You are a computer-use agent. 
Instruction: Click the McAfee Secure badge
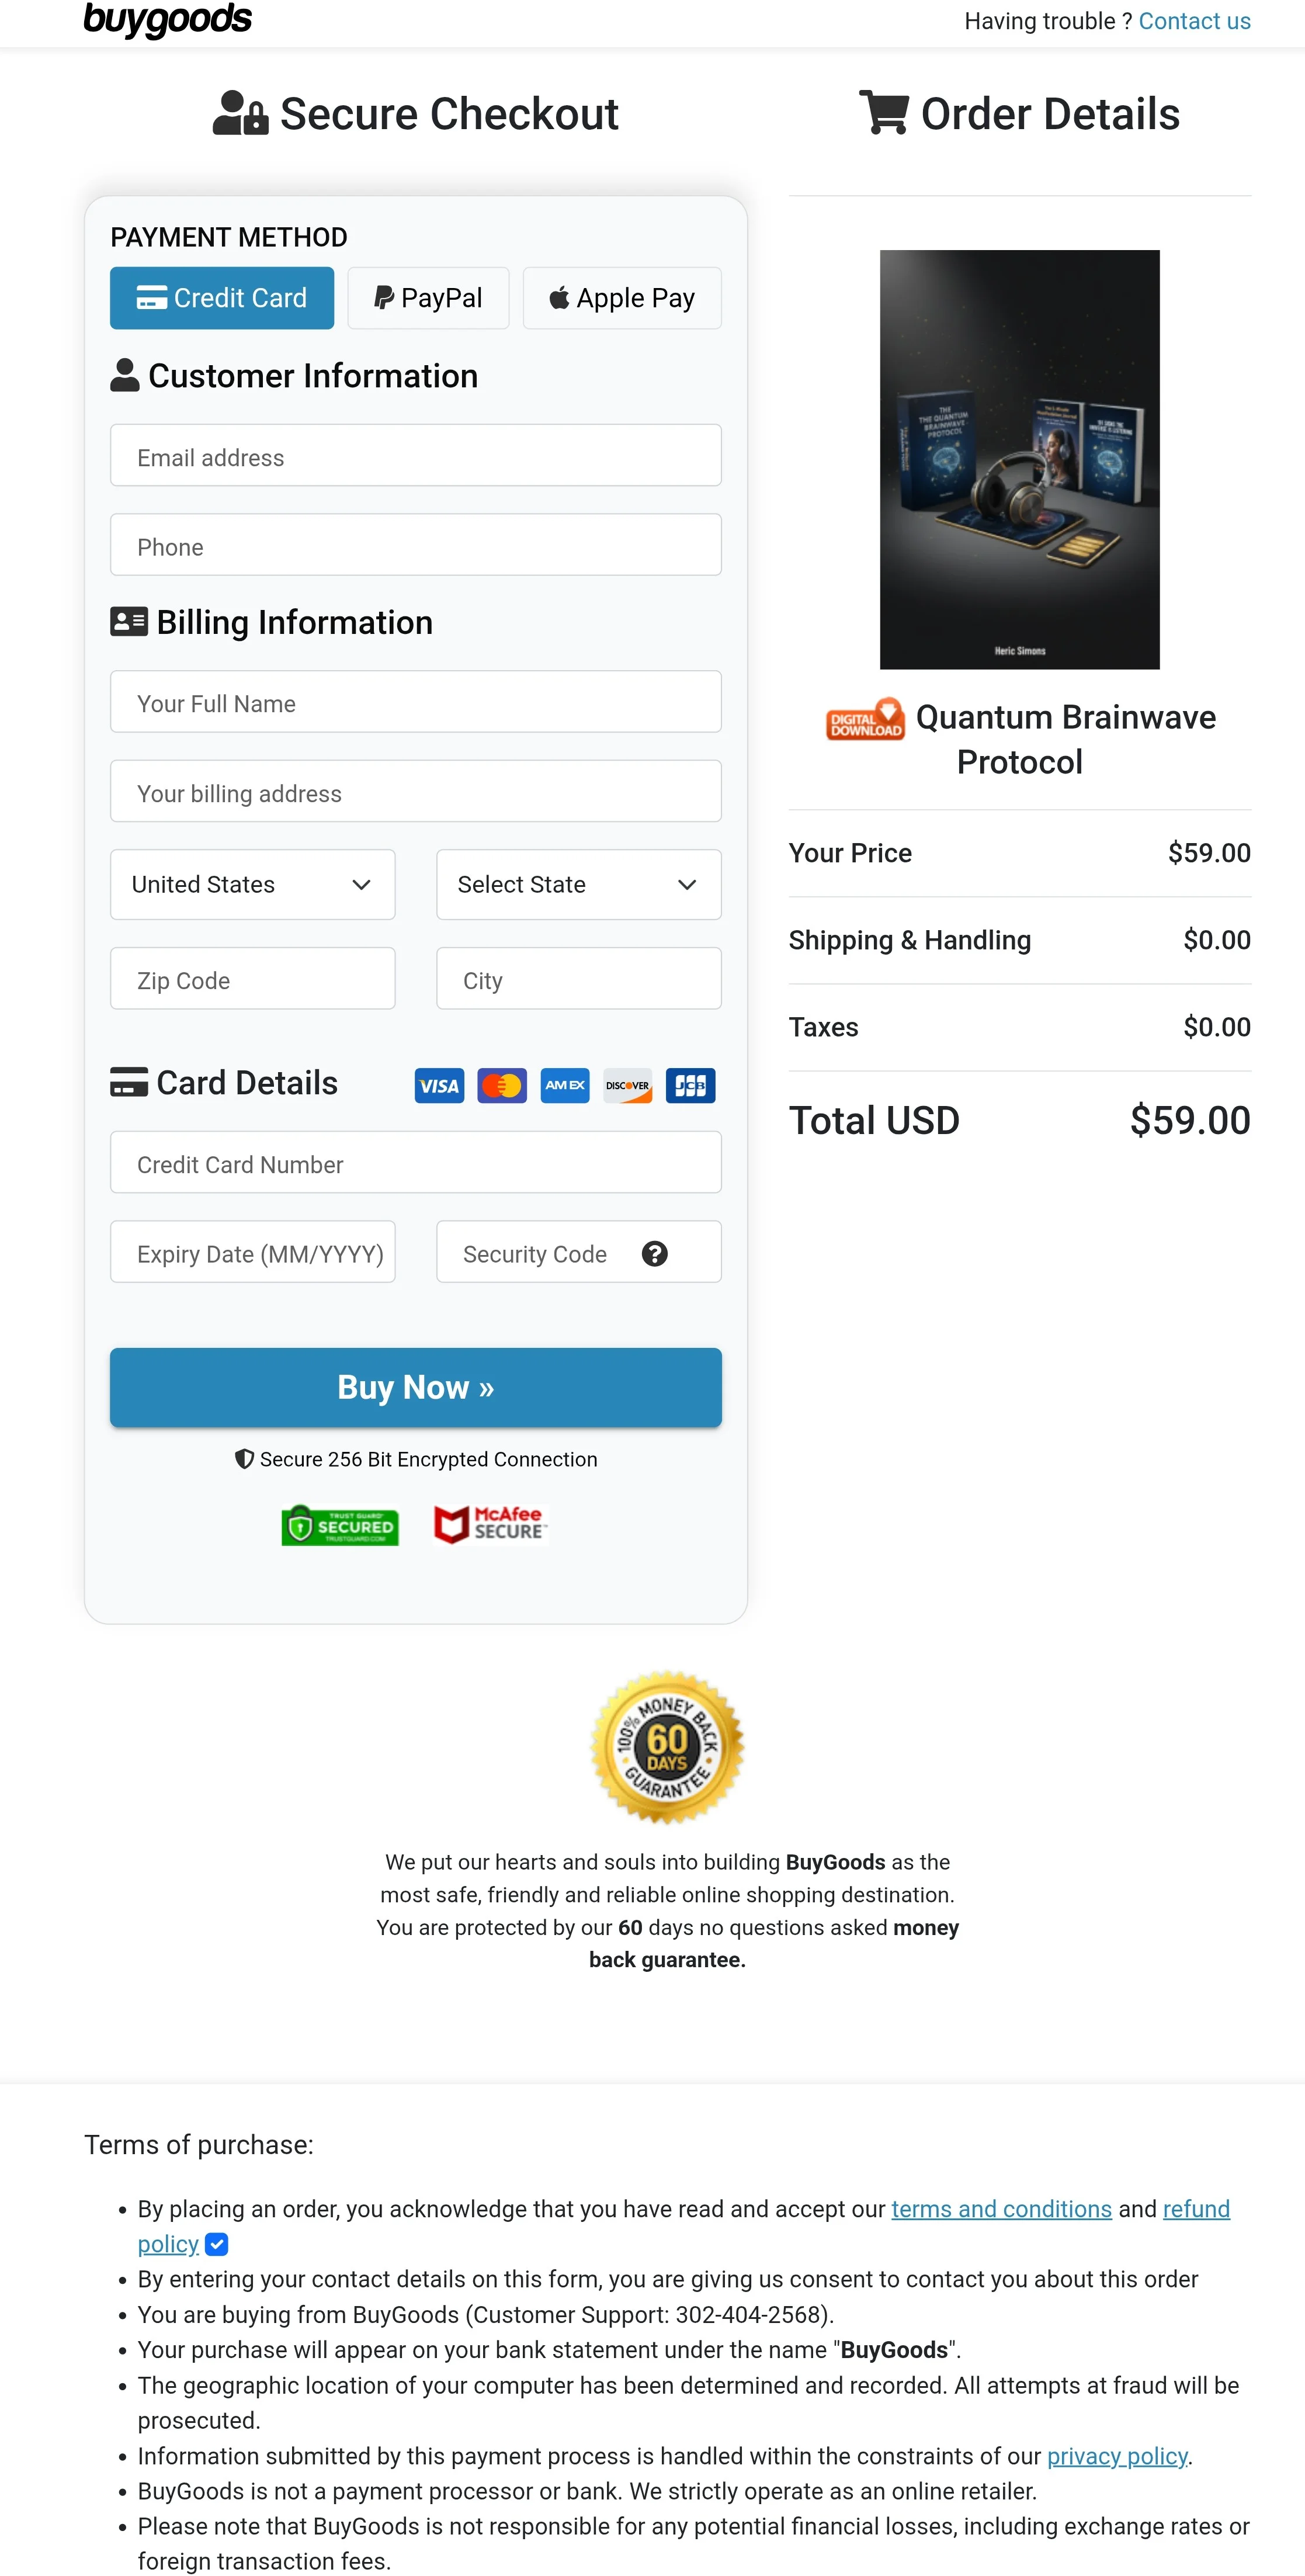click(490, 1524)
